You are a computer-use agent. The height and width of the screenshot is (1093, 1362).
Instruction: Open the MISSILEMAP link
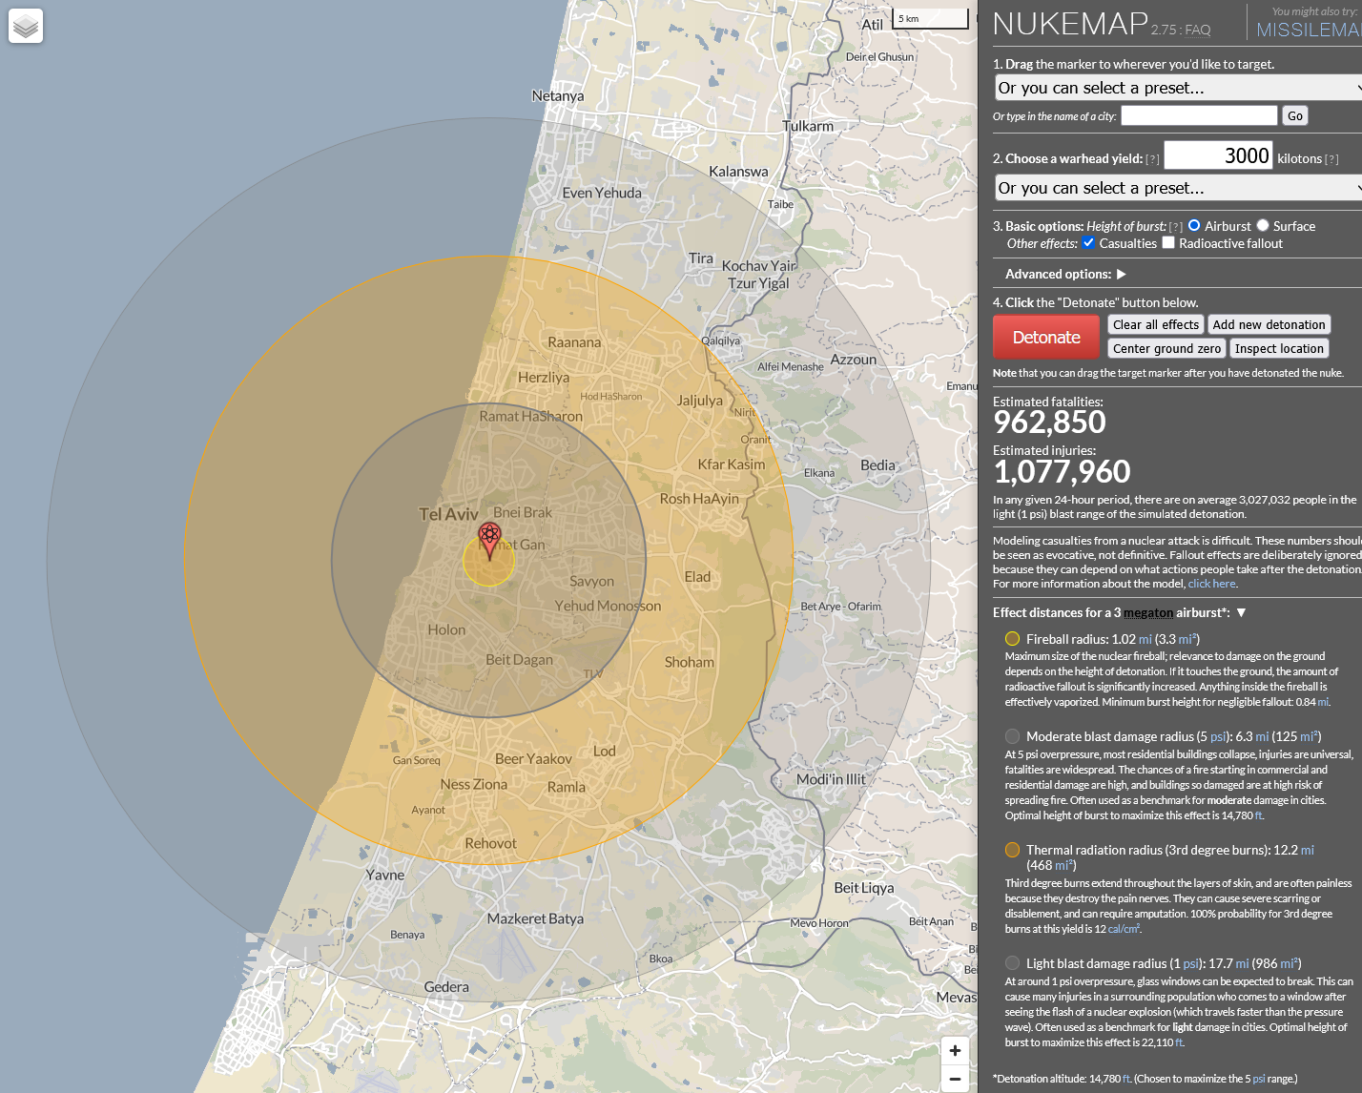tap(1309, 30)
